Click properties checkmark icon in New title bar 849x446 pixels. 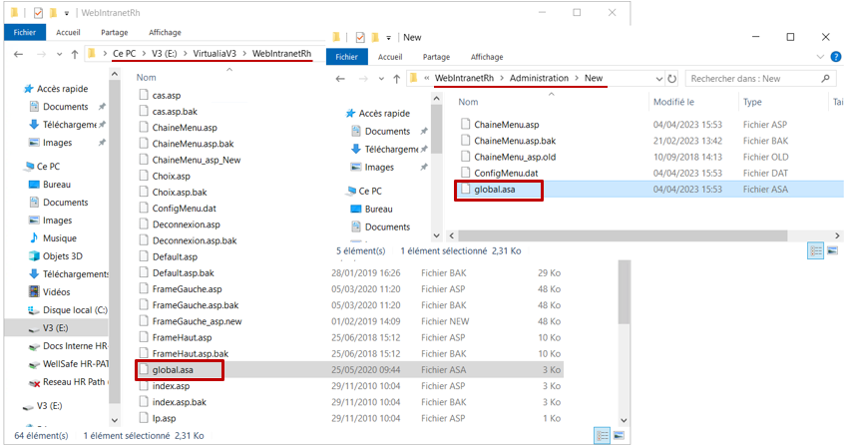[361, 37]
